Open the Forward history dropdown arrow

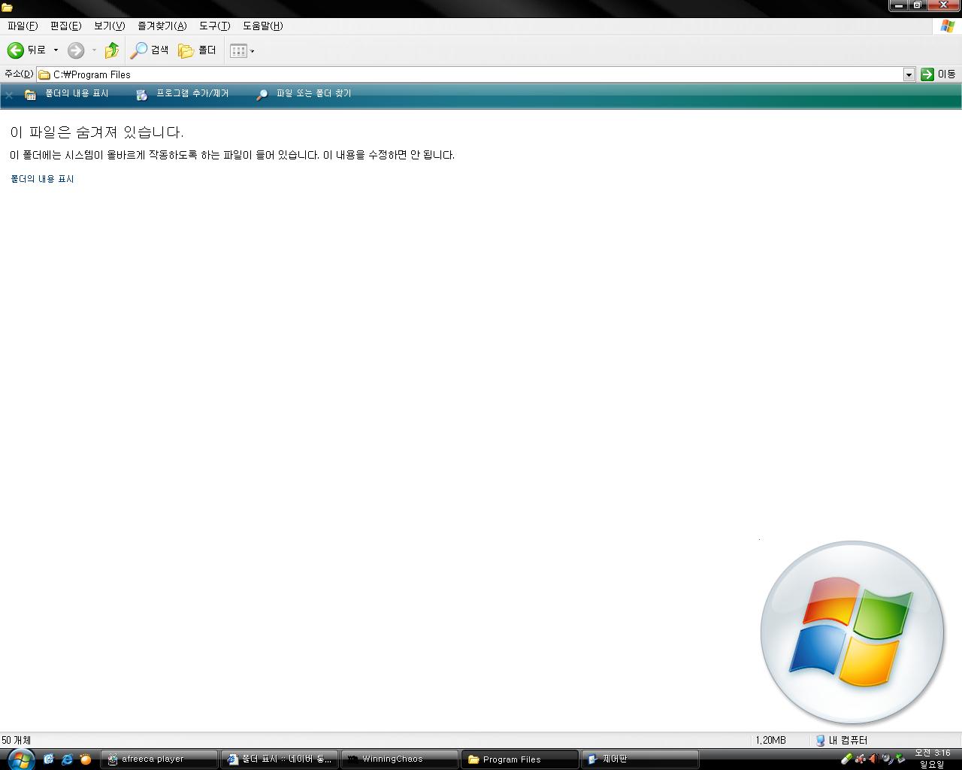(94, 50)
